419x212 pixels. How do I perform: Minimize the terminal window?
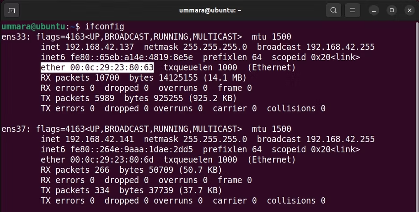tap(374, 10)
